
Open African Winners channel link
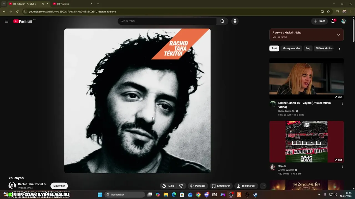point(286,170)
